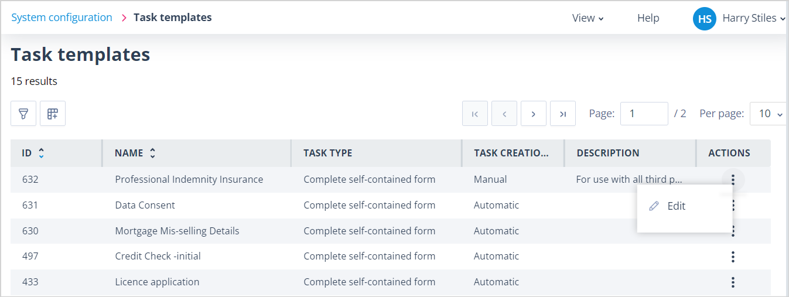789x297 pixels.
Task: Sort table by NAME column arrows
Action: 152,153
